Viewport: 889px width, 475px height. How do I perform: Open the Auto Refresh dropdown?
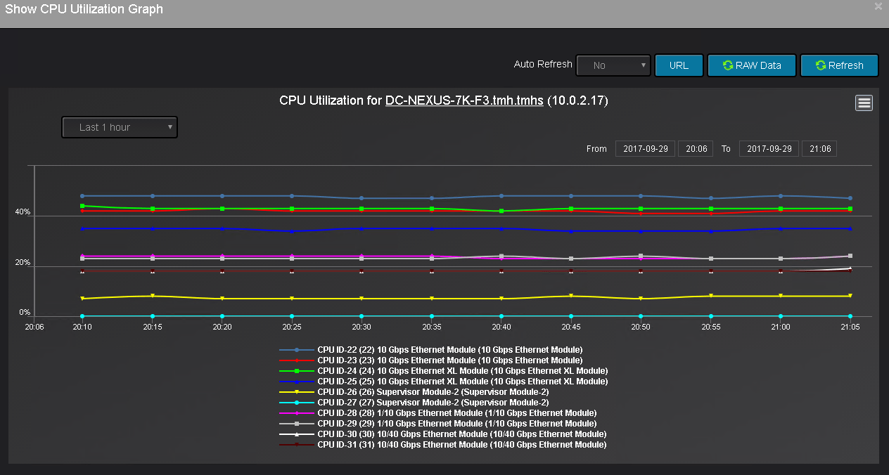point(613,65)
